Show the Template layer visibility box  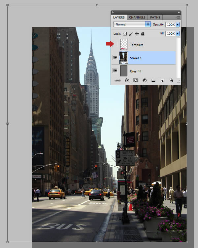tap(115, 44)
